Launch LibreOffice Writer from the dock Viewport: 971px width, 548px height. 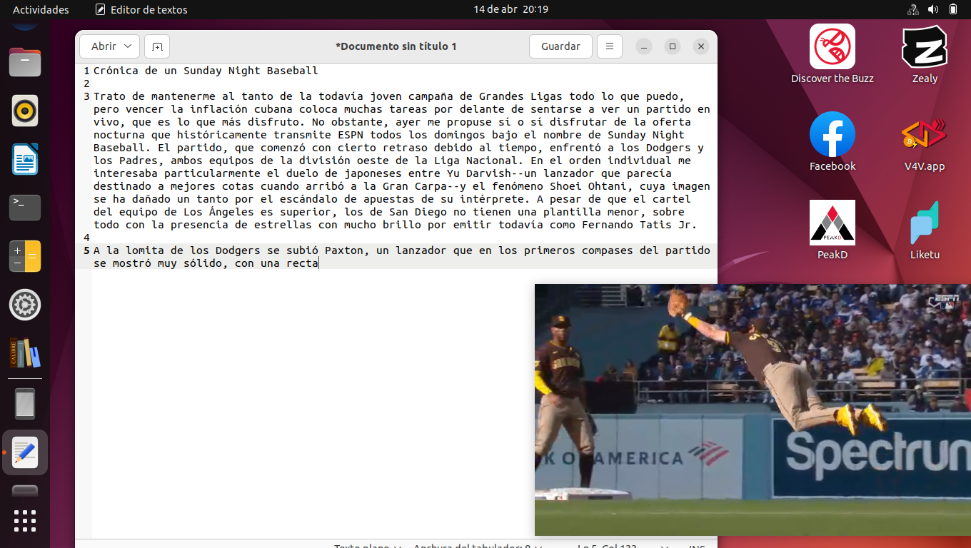click(25, 159)
